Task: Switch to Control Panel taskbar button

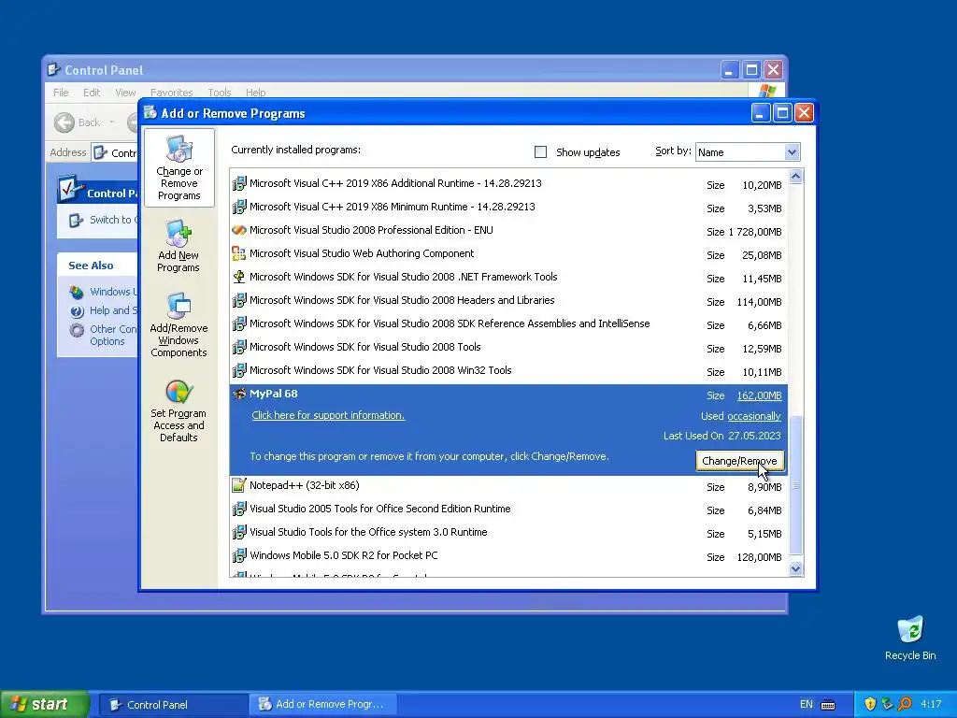Action: point(172,705)
